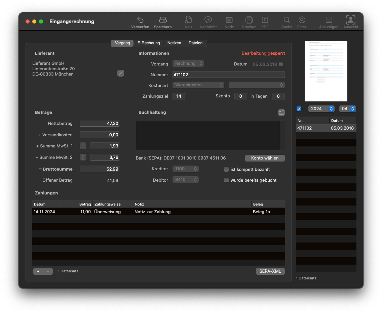The image size is (382, 313).
Task: Expand the 2024 year dropdown
Action: (321, 109)
